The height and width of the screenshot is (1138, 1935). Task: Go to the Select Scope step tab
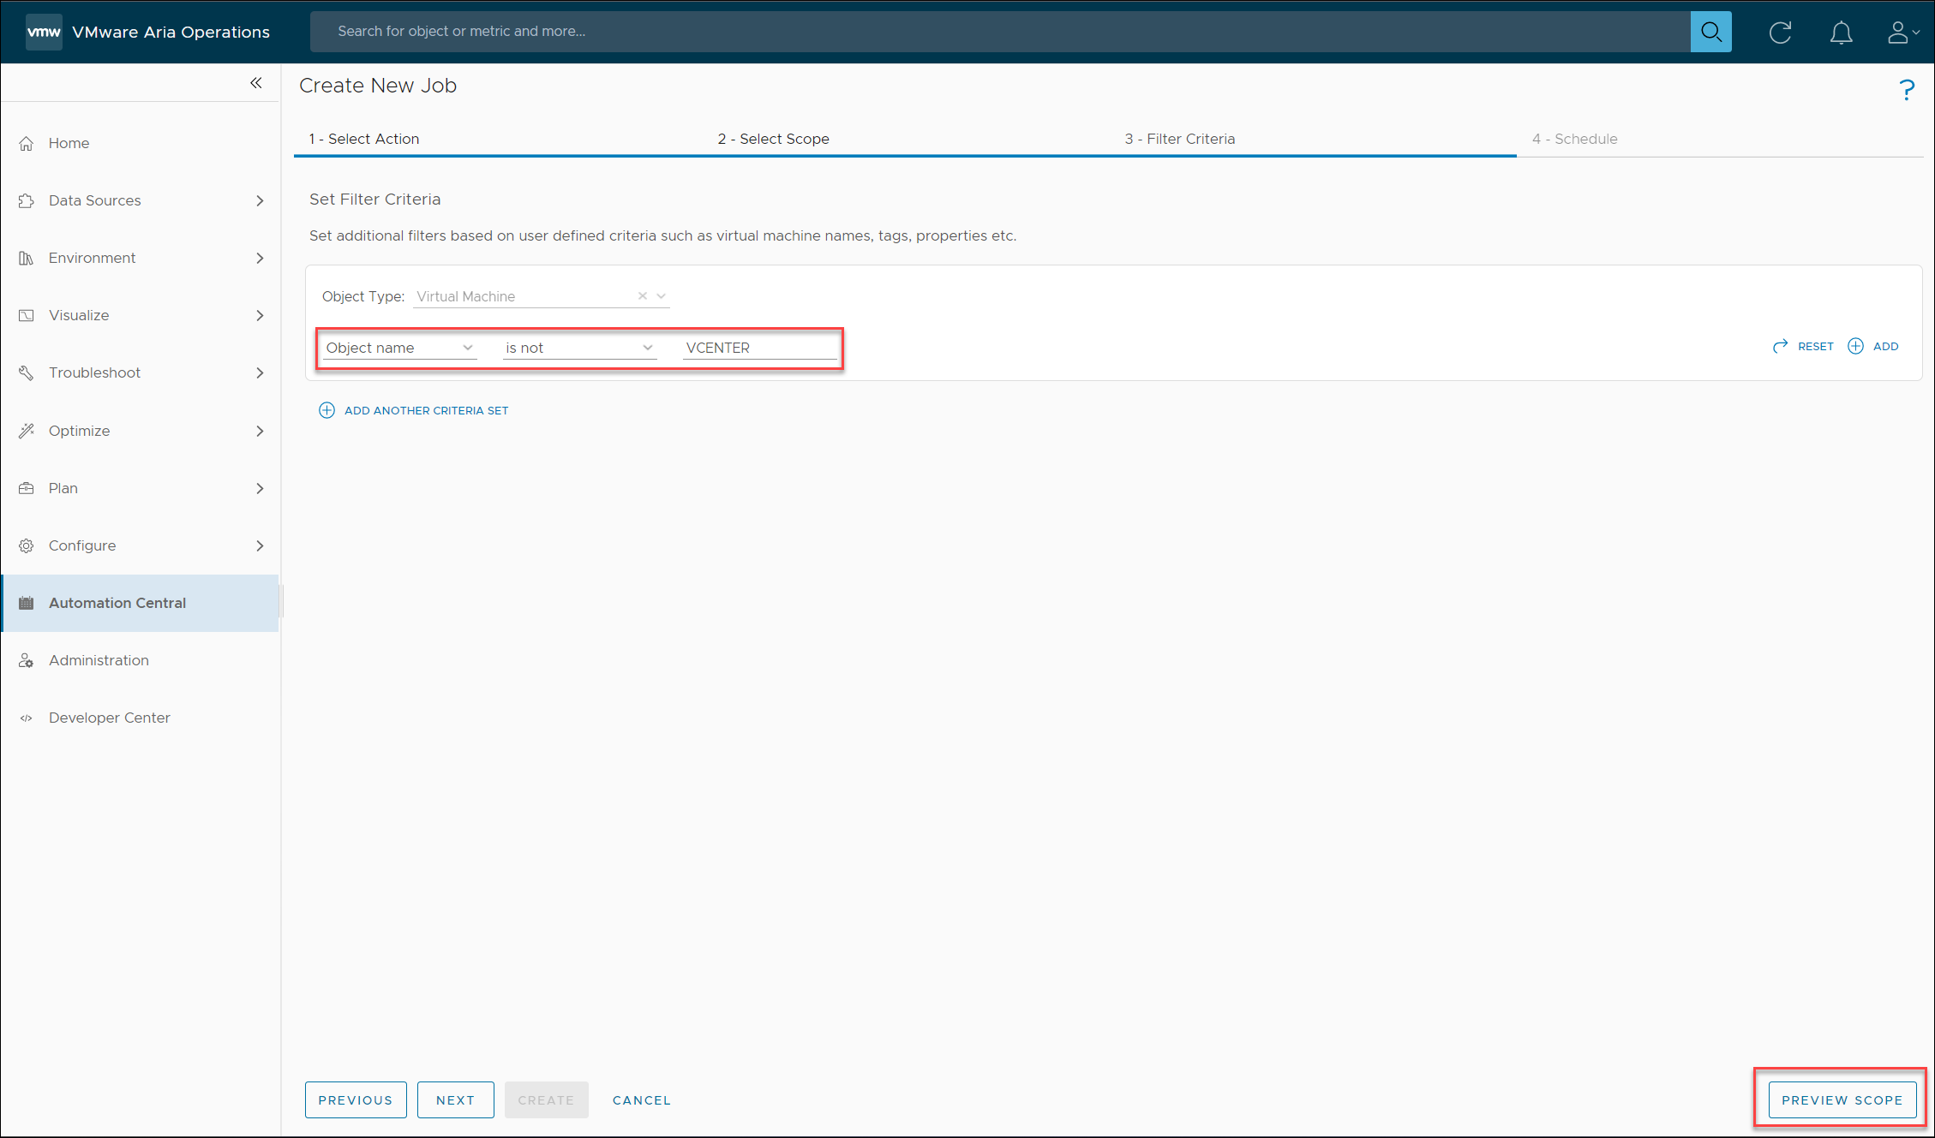773,139
